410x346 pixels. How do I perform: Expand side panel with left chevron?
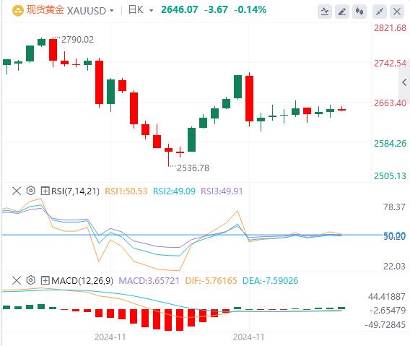tap(404, 82)
